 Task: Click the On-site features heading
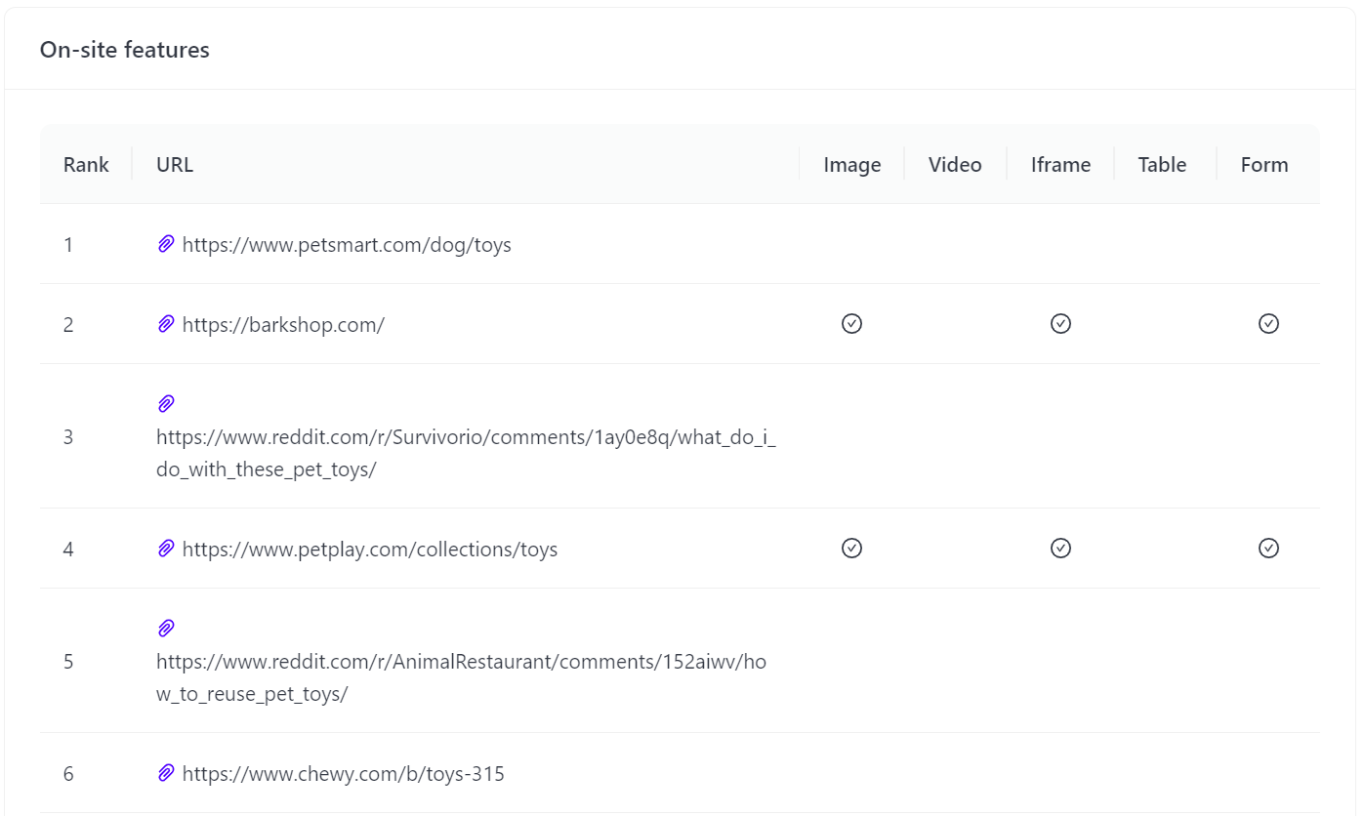125,50
